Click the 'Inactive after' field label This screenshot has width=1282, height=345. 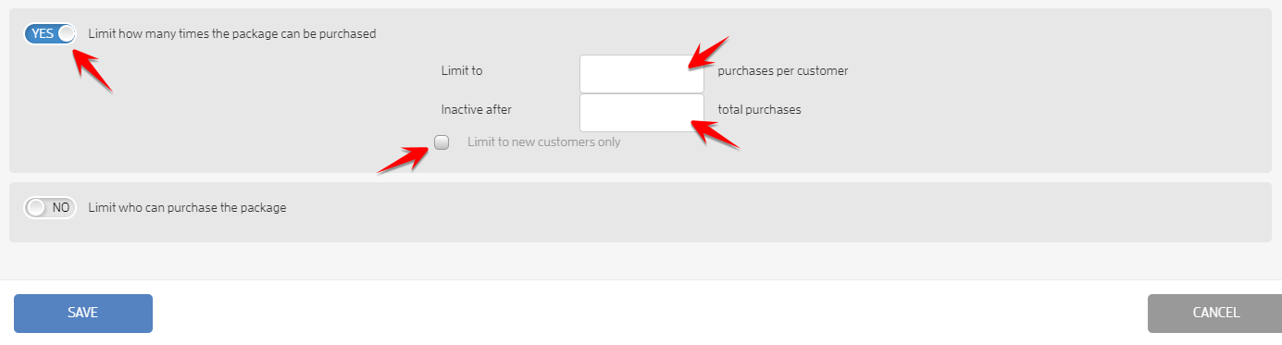(x=477, y=109)
